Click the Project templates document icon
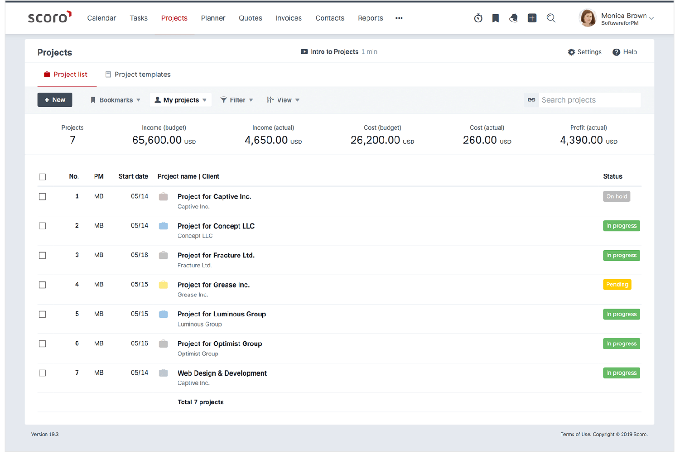Image resolution: width=679 pixels, height=452 pixels. click(108, 75)
